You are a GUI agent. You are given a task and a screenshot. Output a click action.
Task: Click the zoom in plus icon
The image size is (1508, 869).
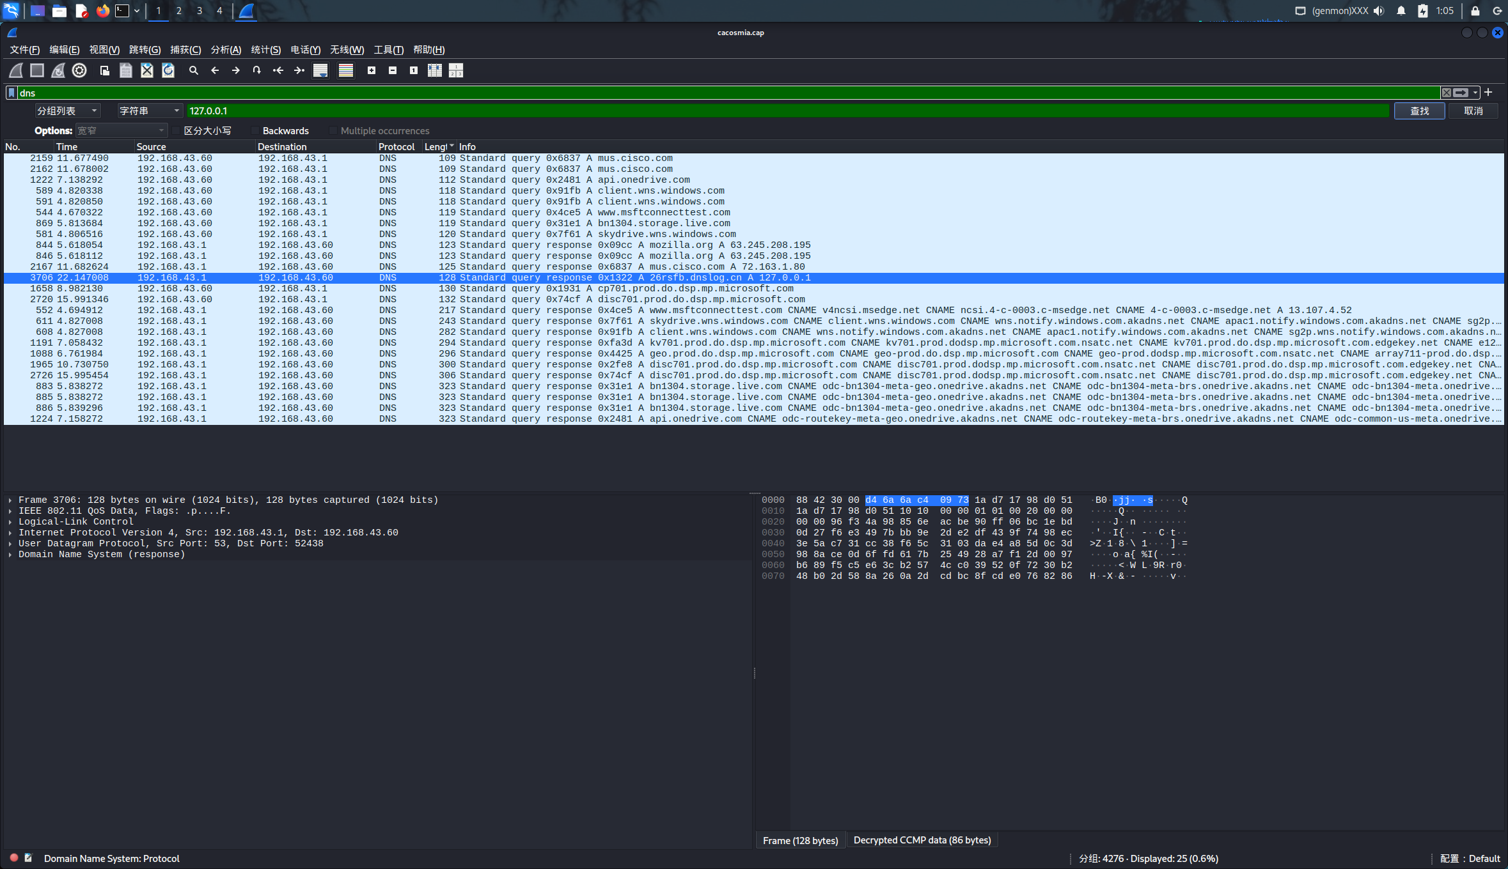[x=372, y=70]
